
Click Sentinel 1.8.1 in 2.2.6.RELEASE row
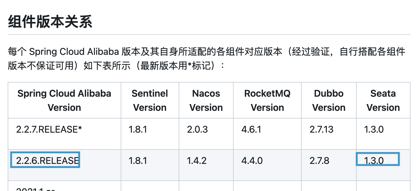pyautogui.click(x=138, y=161)
